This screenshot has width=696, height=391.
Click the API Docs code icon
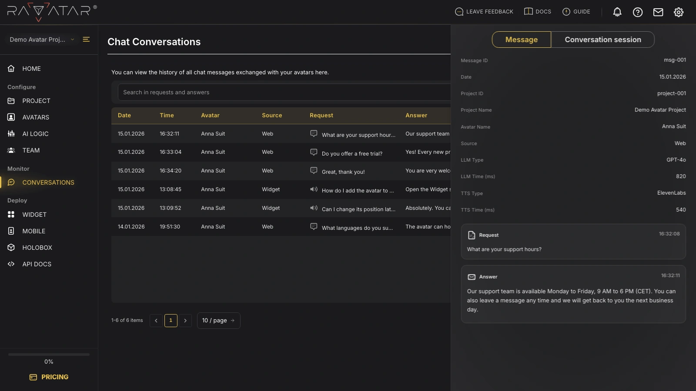[x=11, y=264]
